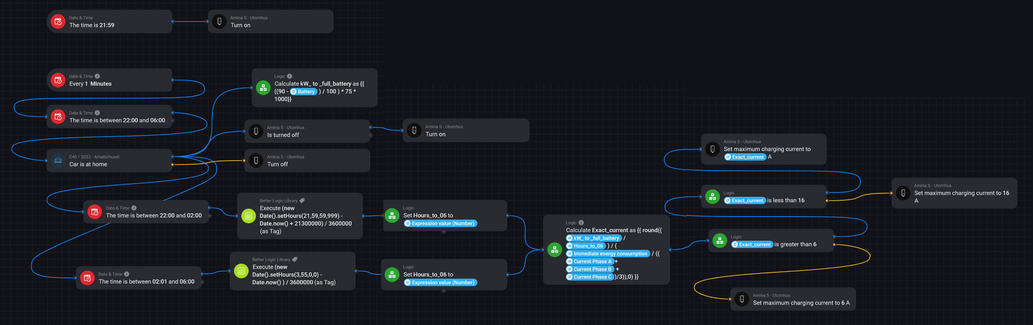Click the info icon beside the 'Calculate Exact_current' Logic label
1033x325 pixels.
(581, 223)
